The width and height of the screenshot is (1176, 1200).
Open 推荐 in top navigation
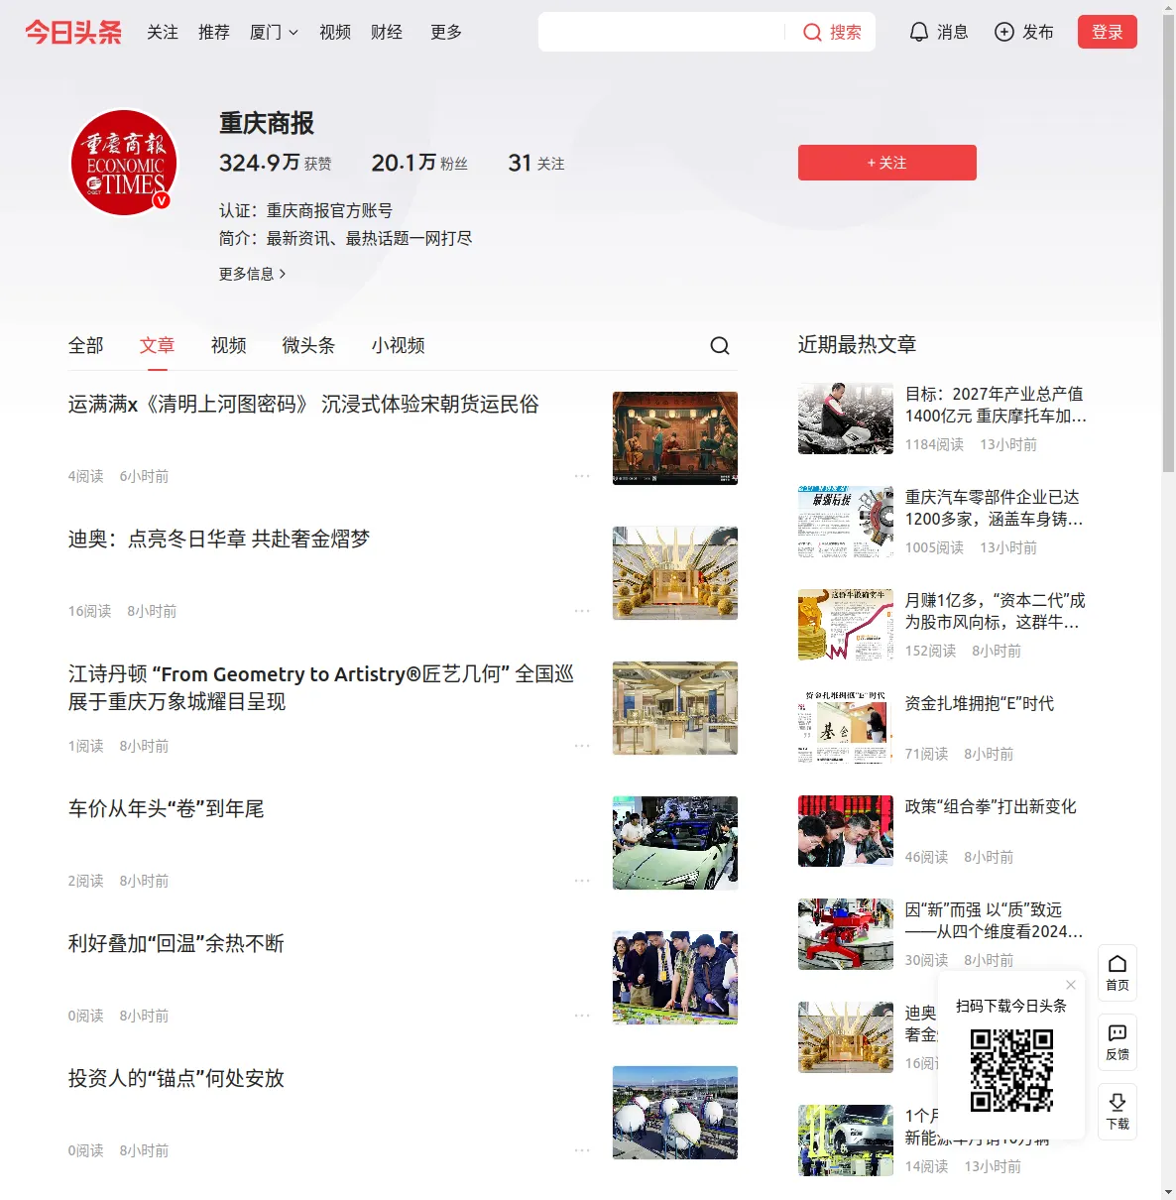pyautogui.click(x=214, y=32)
